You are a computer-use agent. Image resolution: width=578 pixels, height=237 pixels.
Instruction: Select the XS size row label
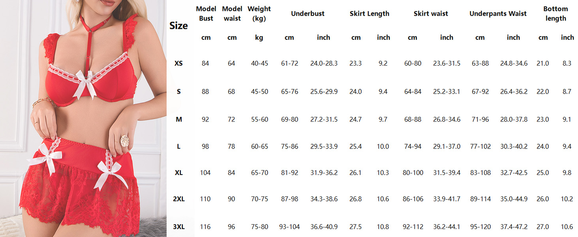click(x=178, y=63)
